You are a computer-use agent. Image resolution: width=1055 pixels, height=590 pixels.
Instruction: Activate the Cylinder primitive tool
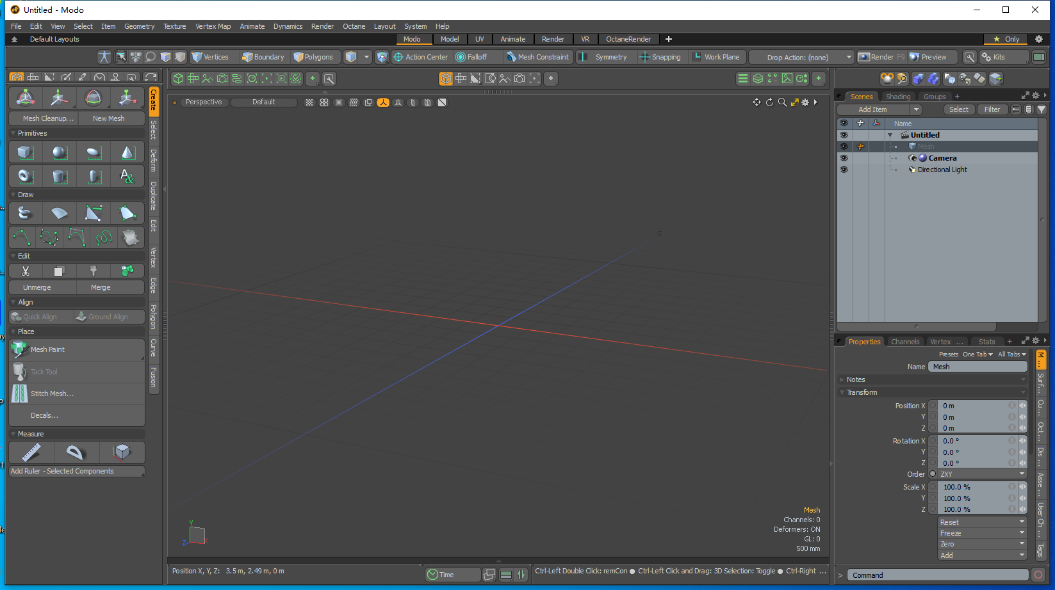click(58, 176)
